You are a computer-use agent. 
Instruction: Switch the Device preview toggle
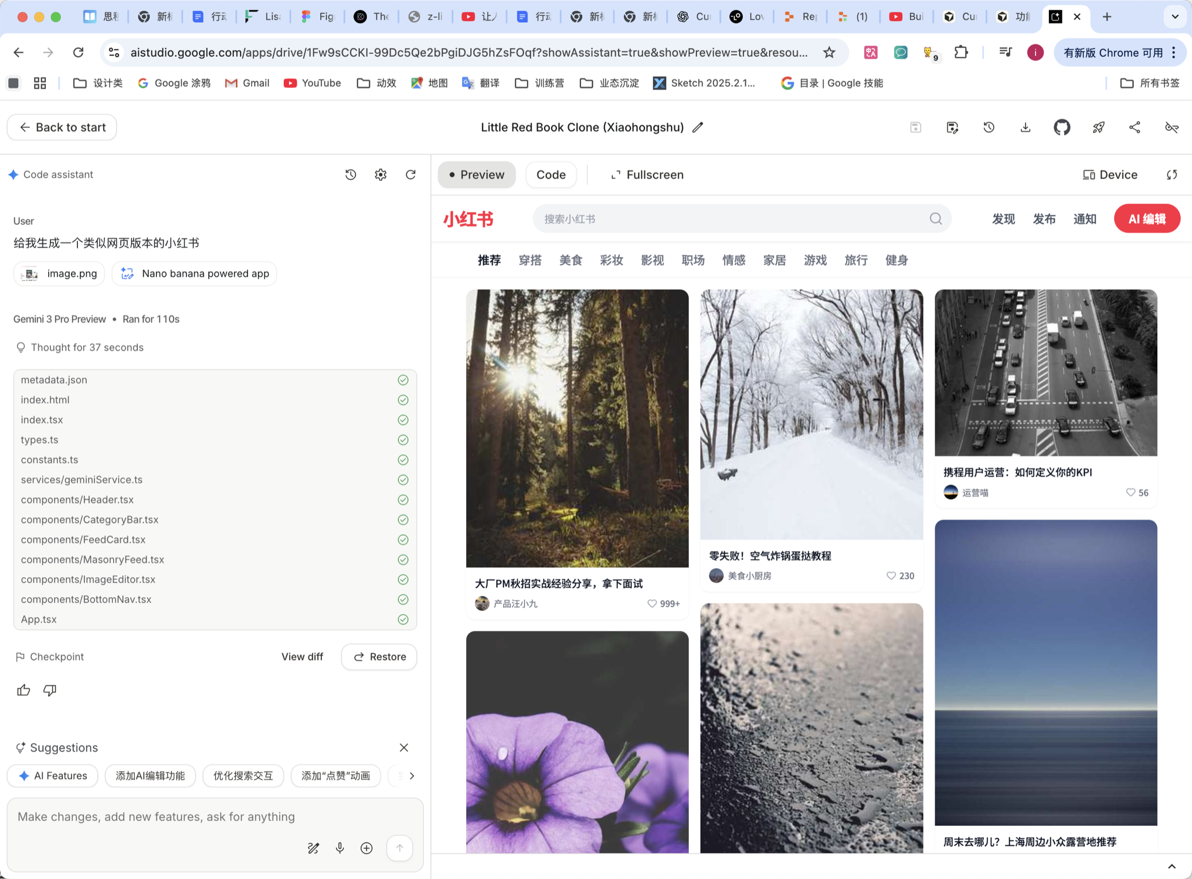click(1109, 175)
